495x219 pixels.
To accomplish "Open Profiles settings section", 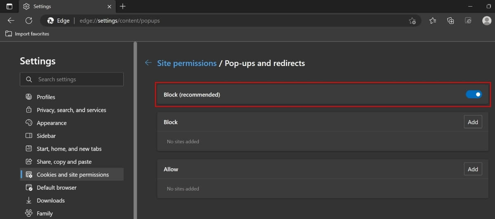I will click(46, 97).
